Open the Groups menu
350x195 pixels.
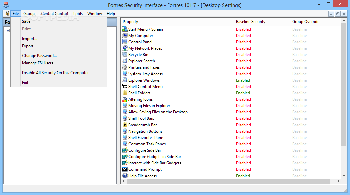30,14
